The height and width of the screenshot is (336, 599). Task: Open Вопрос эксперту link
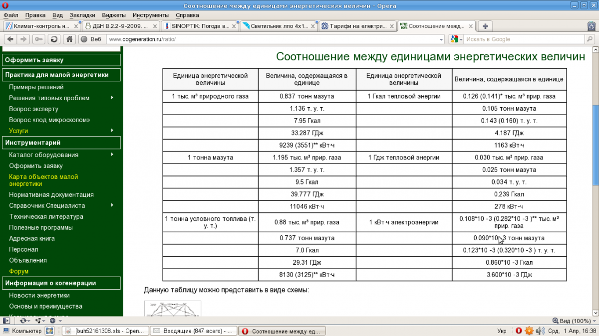click(x=33, y=109)
